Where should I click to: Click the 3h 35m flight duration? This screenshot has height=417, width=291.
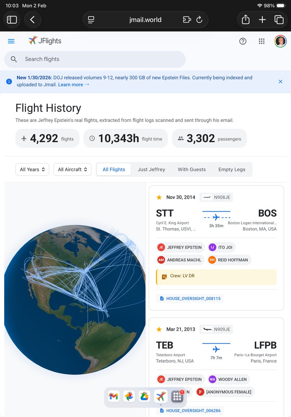(x=216, y=226)
